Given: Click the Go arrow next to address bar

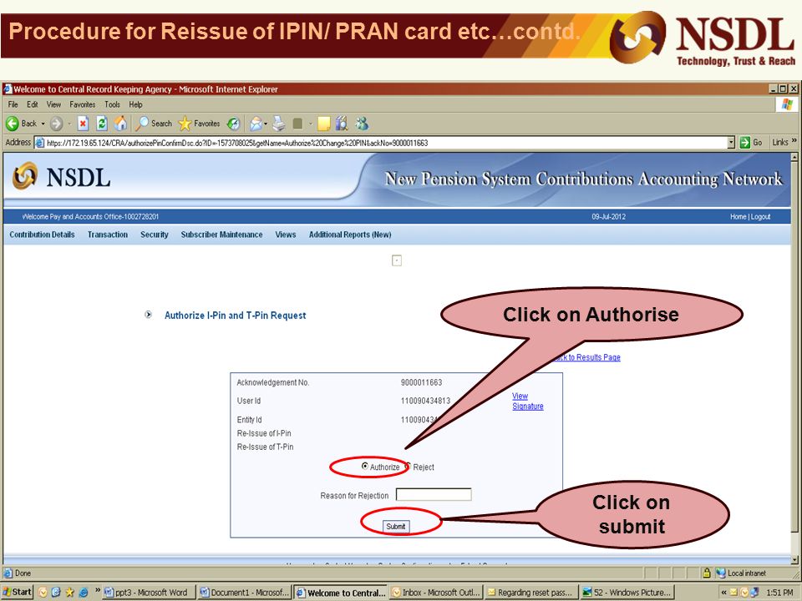Looking at the screenshot, I should point(745,143).
